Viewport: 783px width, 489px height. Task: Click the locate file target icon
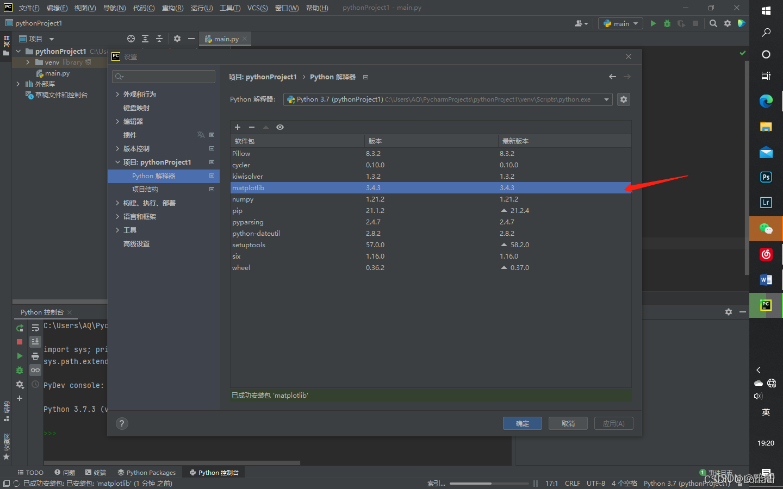pyautogui.click(x=131, y=39)
